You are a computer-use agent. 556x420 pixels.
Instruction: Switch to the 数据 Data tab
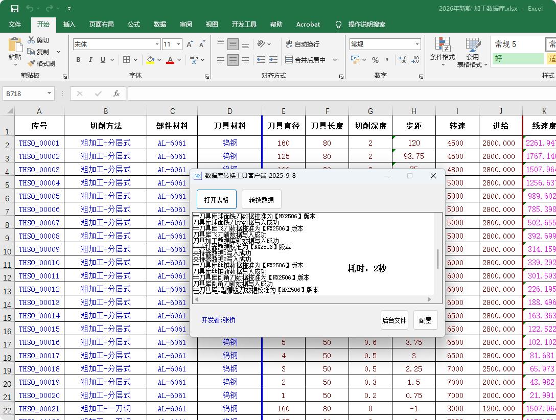coord(159,24)
